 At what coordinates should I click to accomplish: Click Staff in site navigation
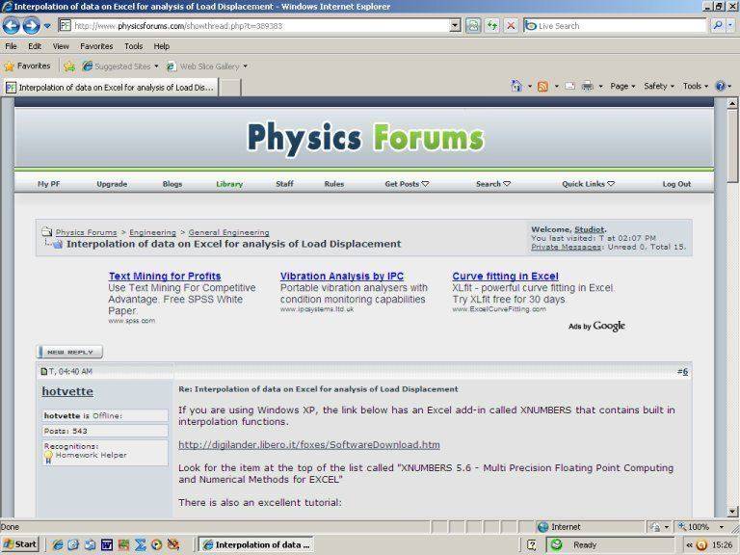(x=284, y=184)
